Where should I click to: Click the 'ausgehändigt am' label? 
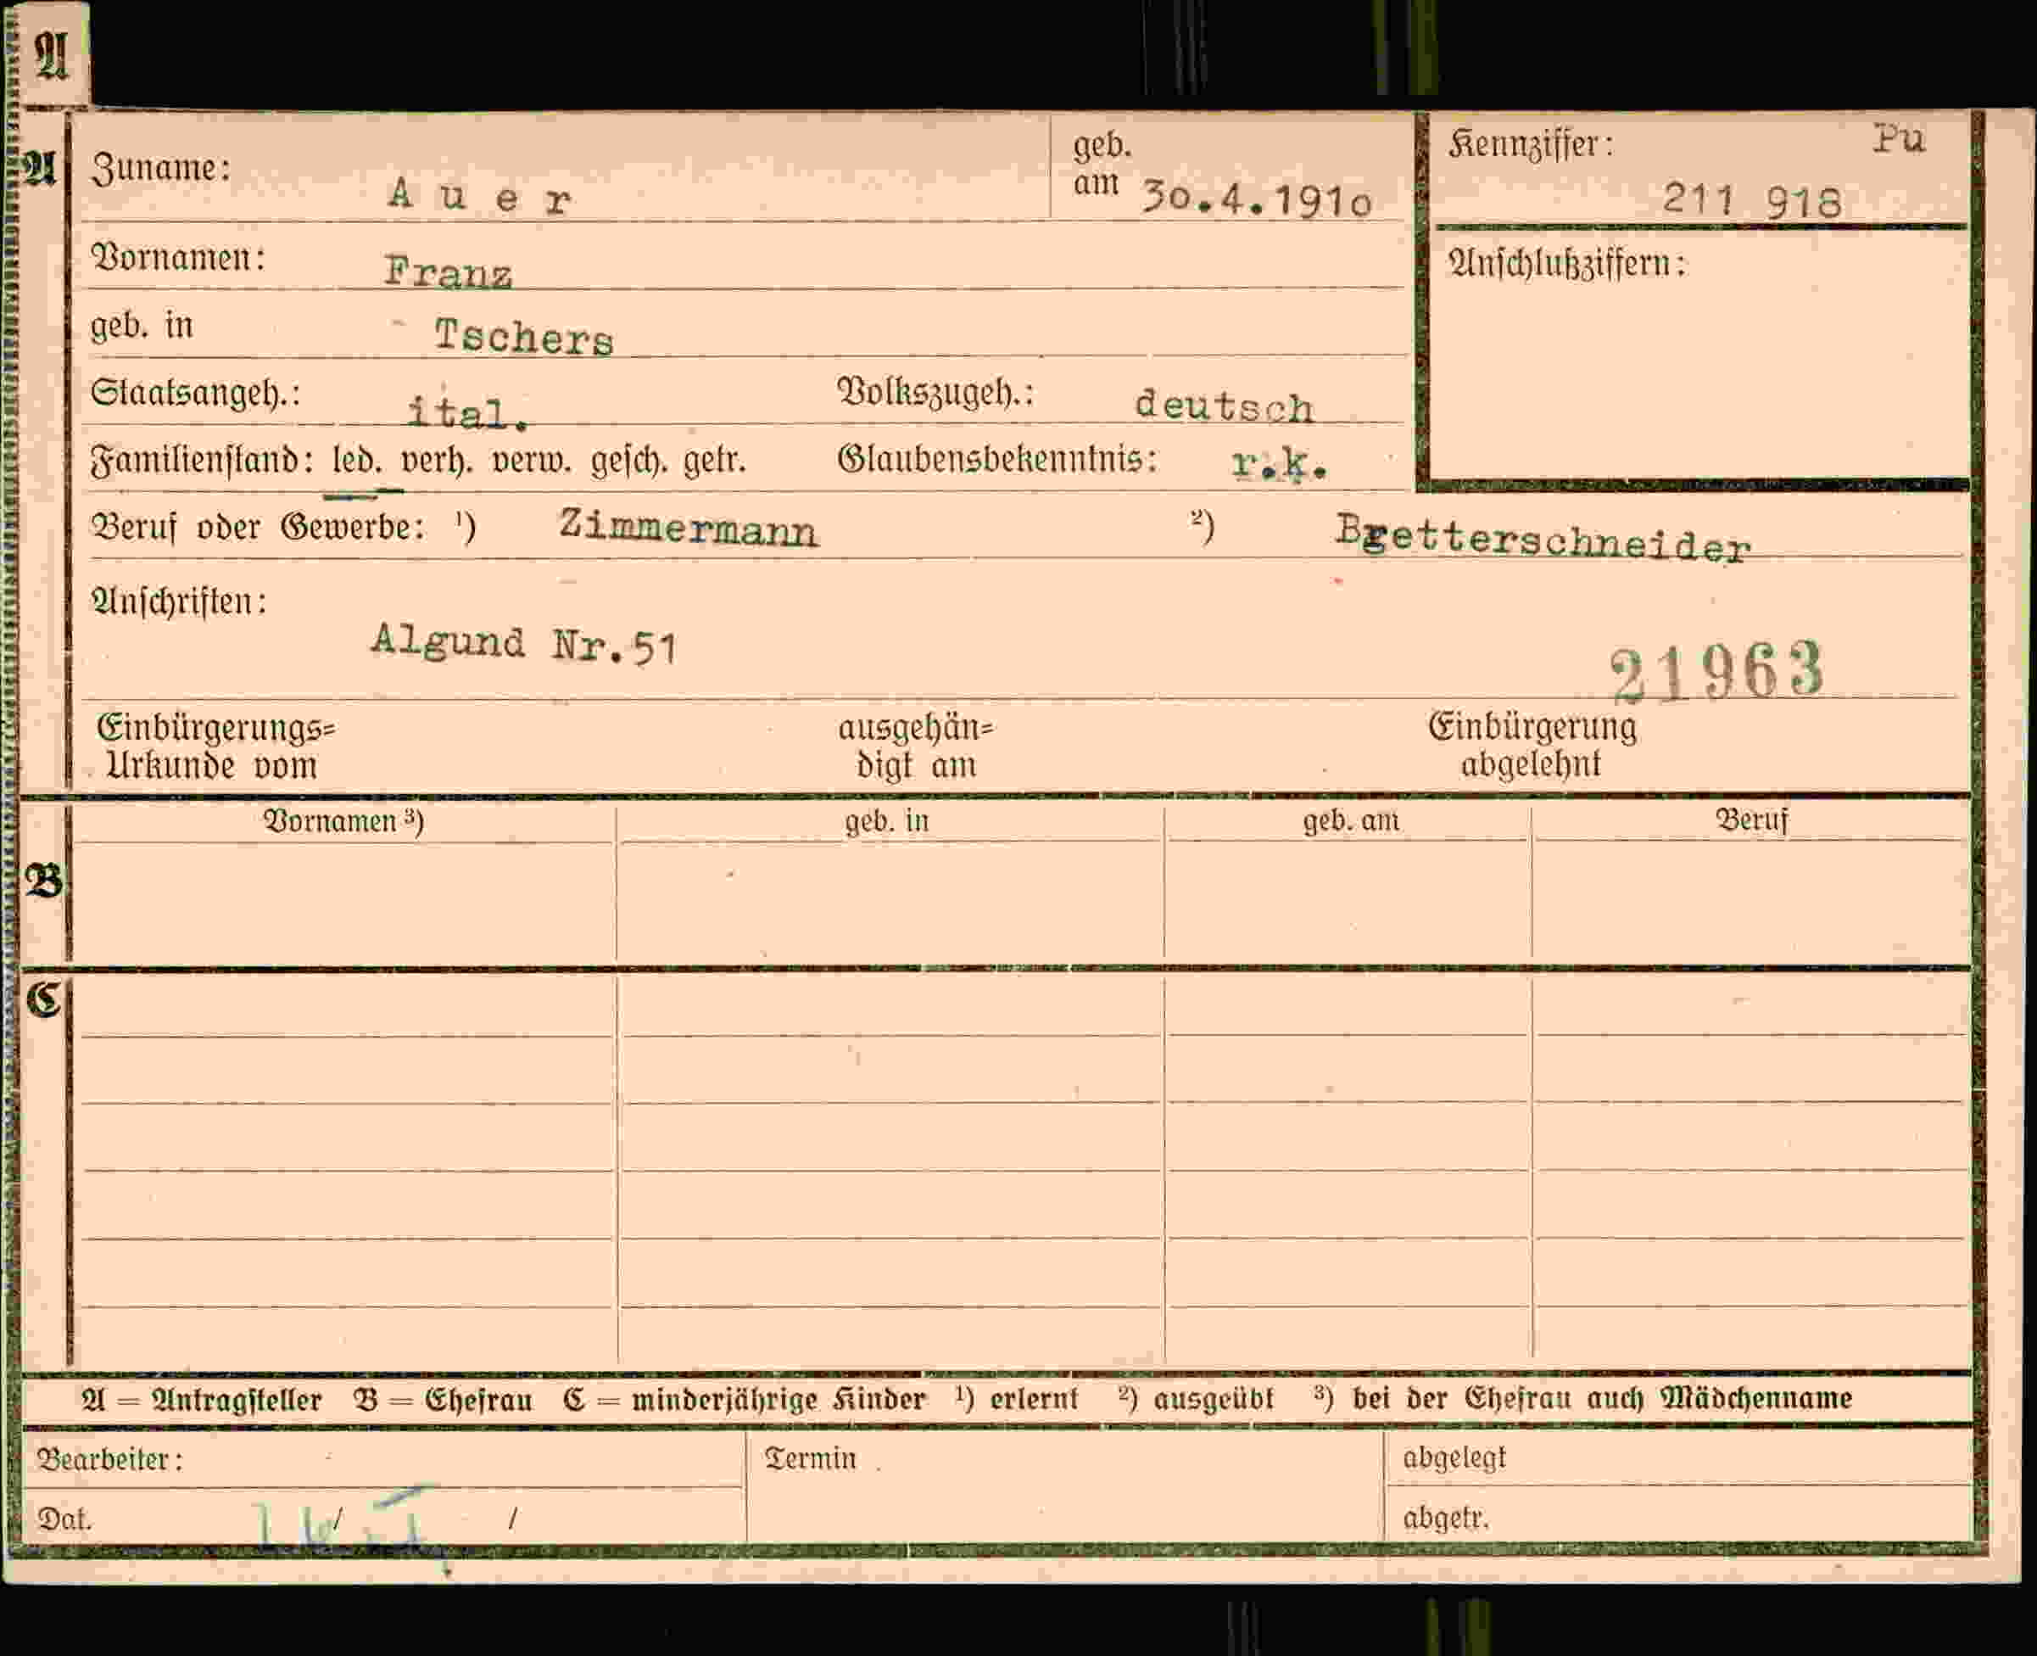916,747
